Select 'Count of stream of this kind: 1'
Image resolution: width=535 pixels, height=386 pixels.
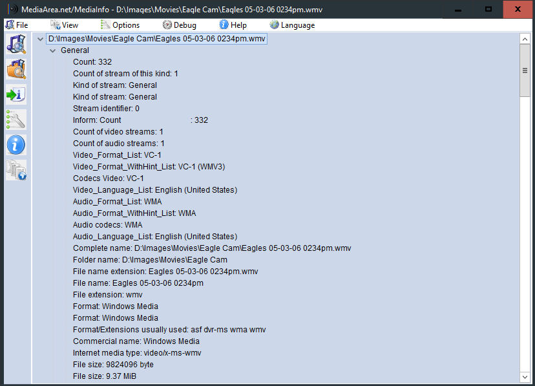click(x=125, y=73)
